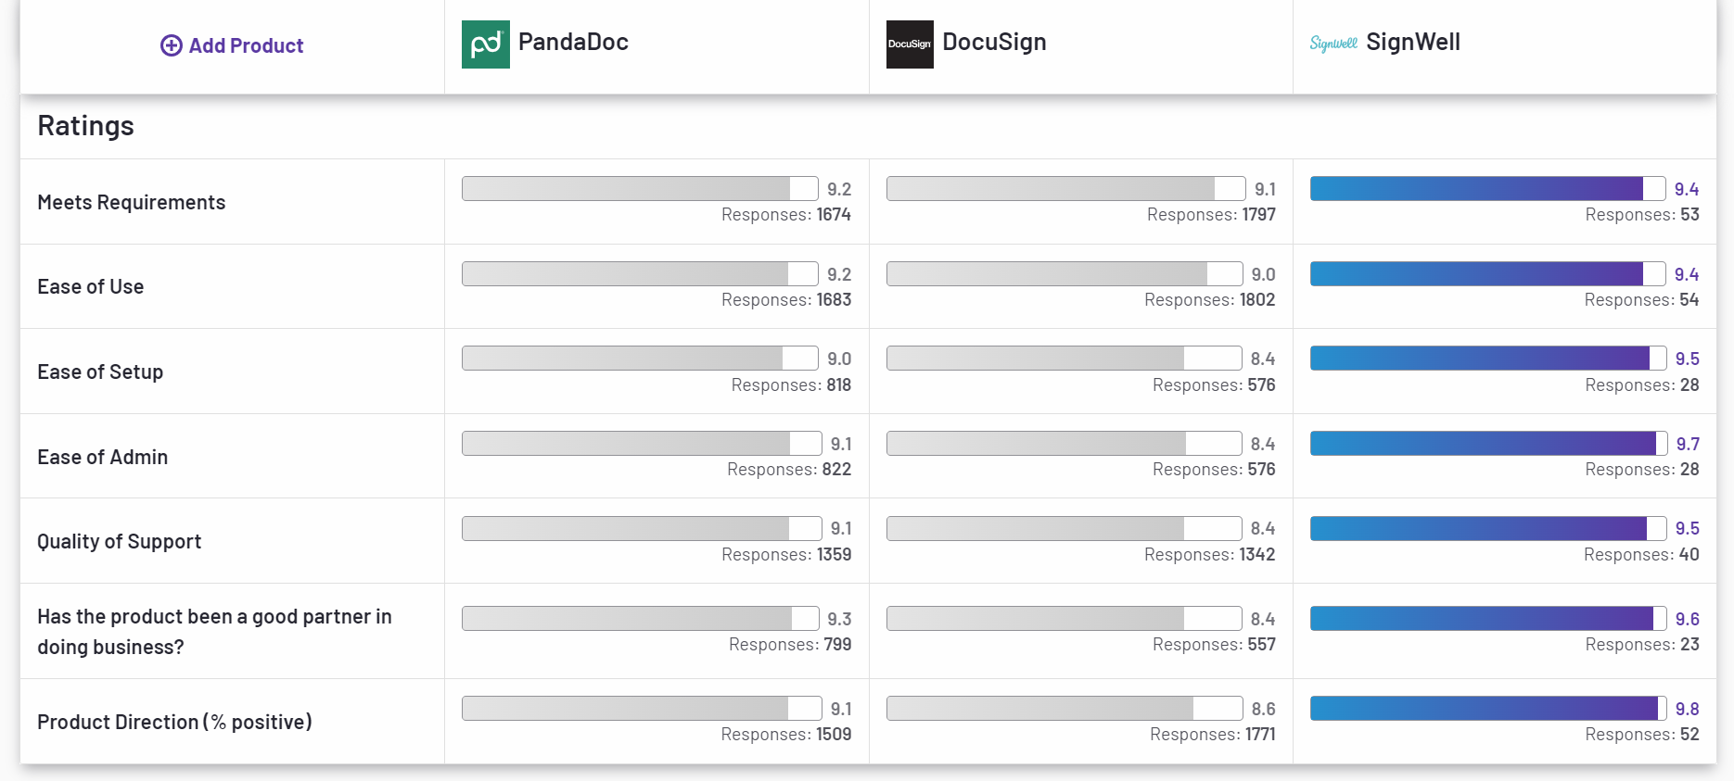This screenshot has width=1734, height=781.
Task: Click the Ratings section heading
Action: tap(85, 126)
